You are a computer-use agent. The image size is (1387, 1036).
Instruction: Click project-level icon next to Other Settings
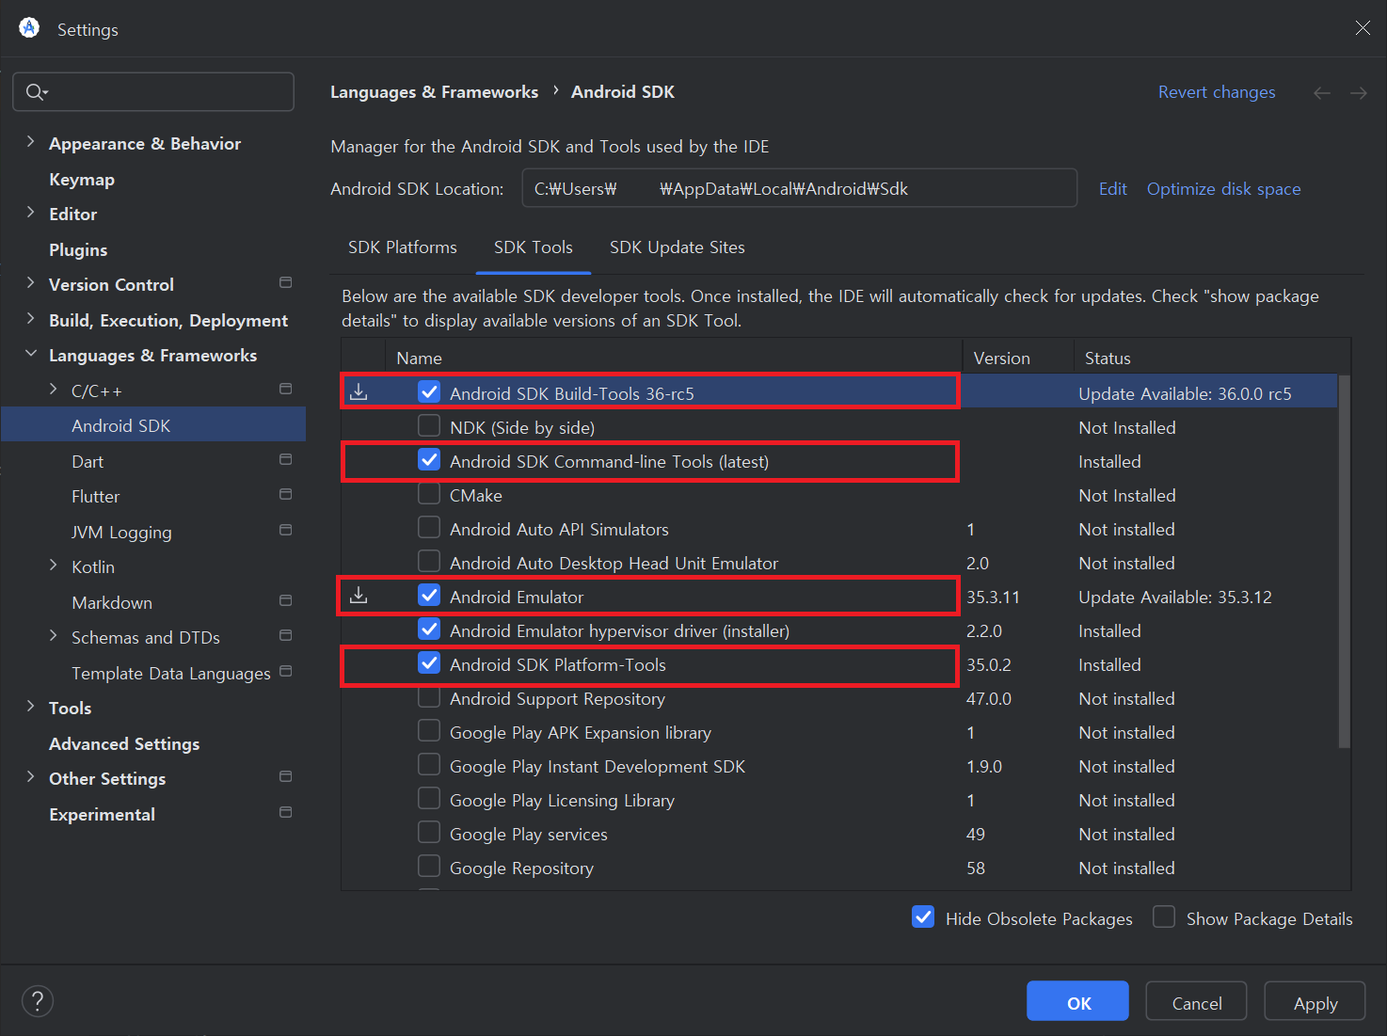[286, 776]
